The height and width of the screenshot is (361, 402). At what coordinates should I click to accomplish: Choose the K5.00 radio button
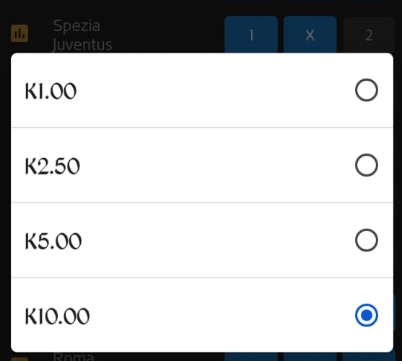367,240
